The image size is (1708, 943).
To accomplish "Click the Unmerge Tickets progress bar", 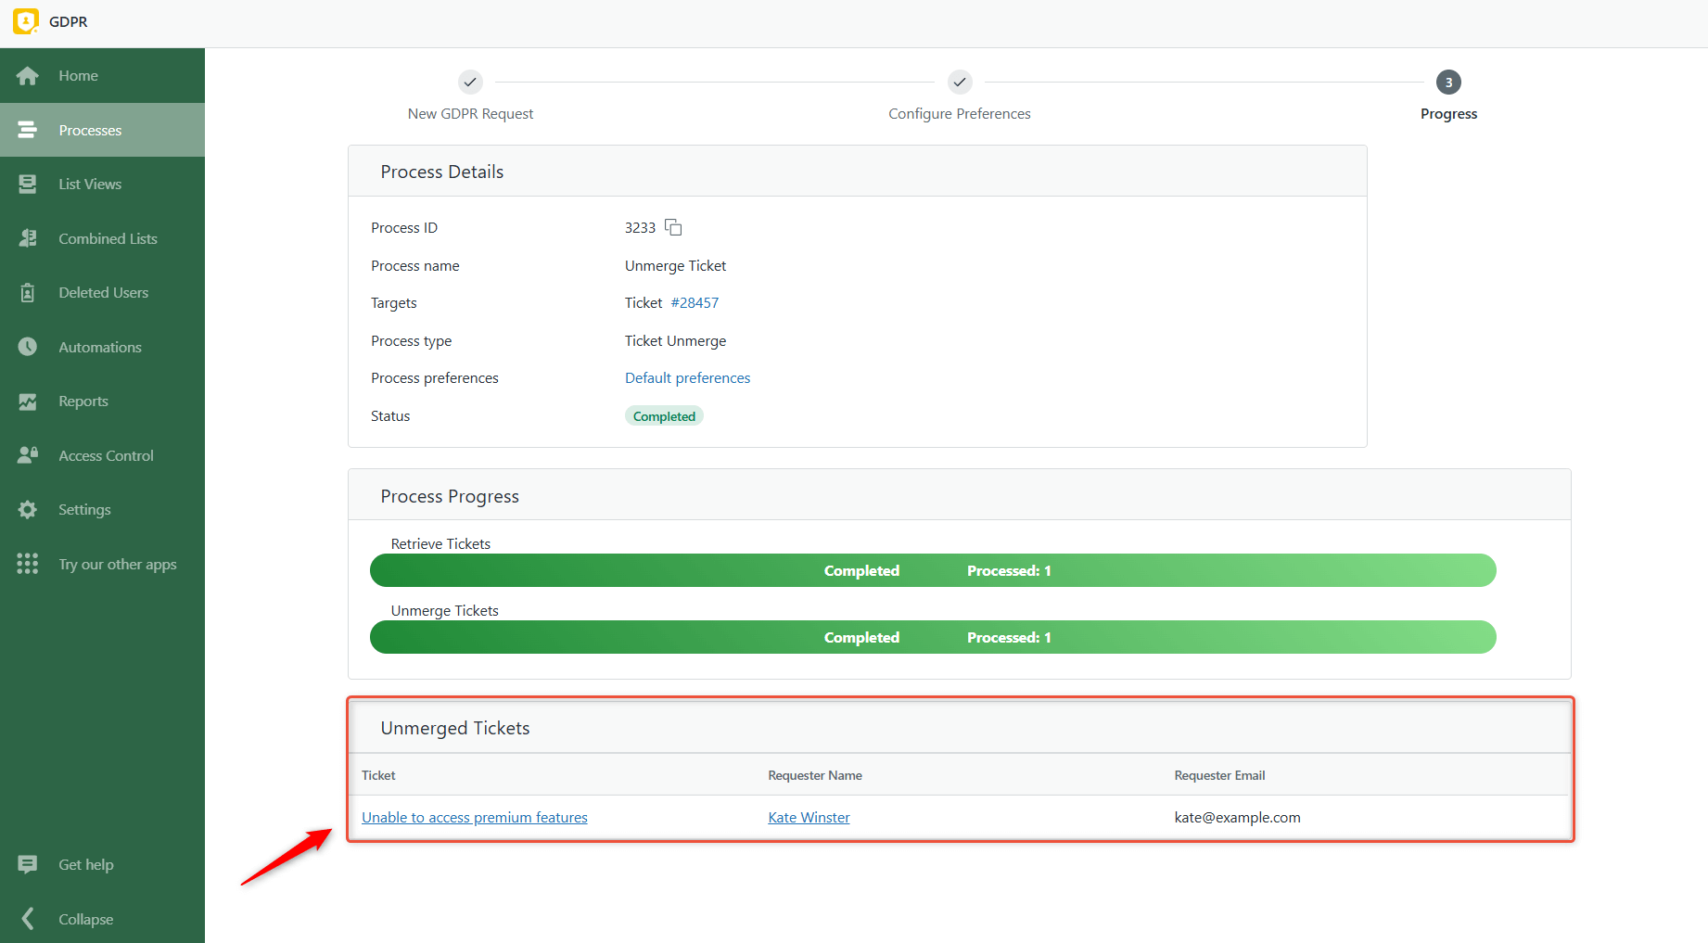I will point(932,637).
